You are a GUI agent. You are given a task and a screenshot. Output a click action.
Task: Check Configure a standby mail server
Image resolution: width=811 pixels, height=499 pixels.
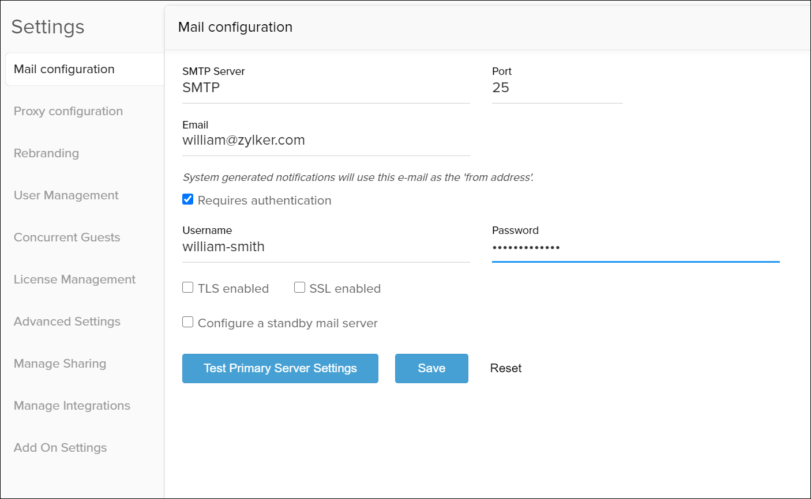(x=187, y=322)
